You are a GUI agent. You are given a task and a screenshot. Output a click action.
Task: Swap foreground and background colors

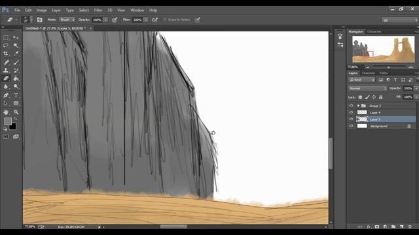pos(15,119)
